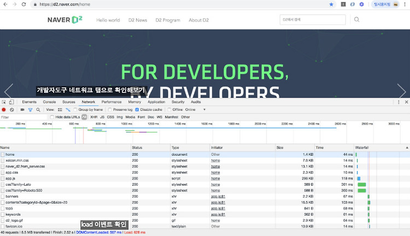
Task: Open the Console tab
Action: (49, 102)
